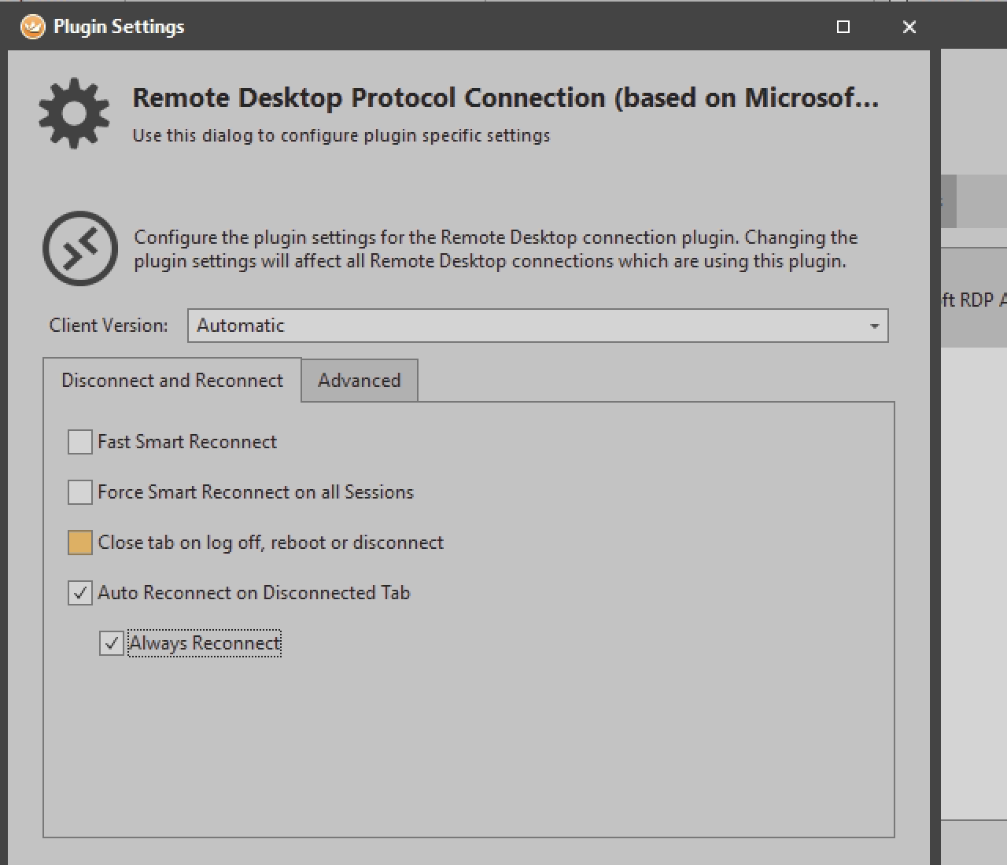Image resolution: width=1007 pixels, height=865 pixels.
Task: Click the Royal TS crown icon in title bar
Action: [x=32, y=27]
